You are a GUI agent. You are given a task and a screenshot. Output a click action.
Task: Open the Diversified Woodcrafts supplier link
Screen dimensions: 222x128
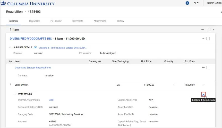point(31,39)
